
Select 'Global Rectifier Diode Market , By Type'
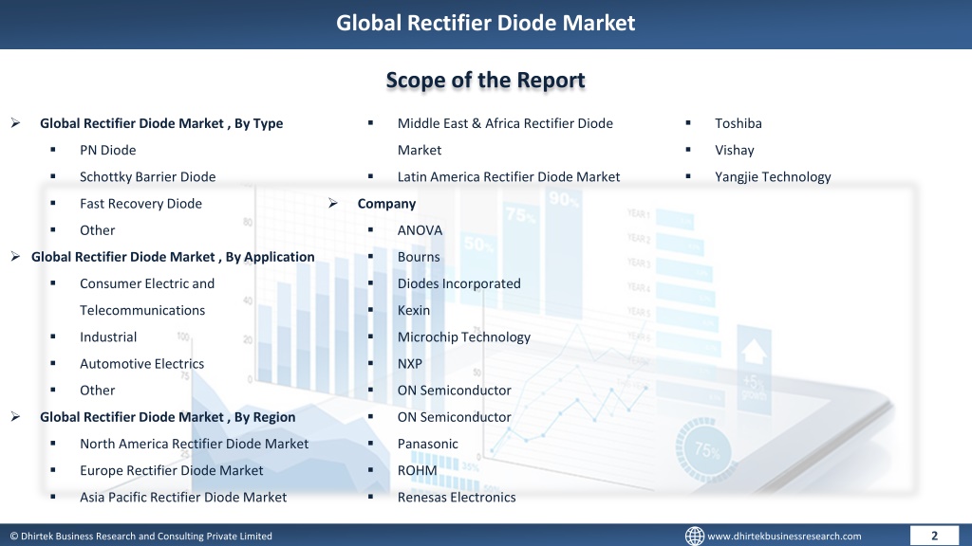pos(161,123)
